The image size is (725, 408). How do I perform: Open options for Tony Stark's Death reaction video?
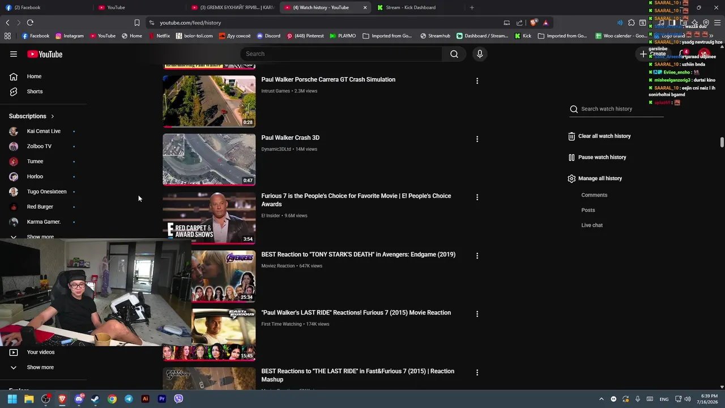pos(477,256)
